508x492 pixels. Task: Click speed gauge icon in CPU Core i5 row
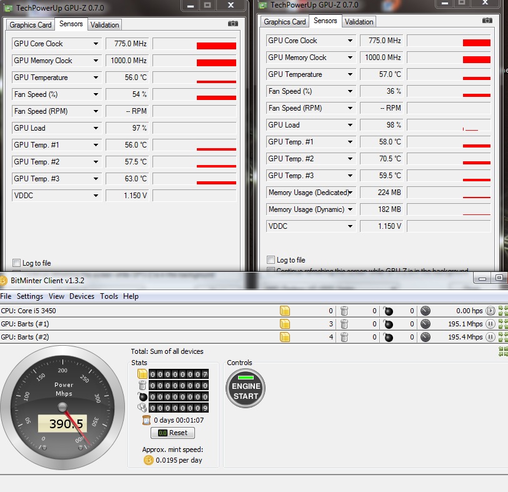[x=426, y=311]
